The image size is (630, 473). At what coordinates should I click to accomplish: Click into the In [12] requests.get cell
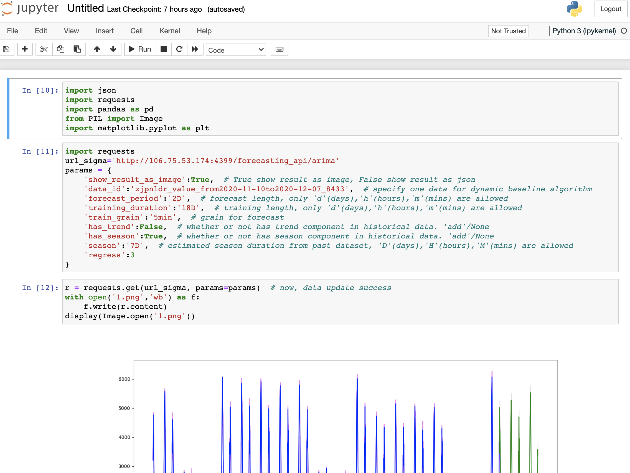point(340,302)
